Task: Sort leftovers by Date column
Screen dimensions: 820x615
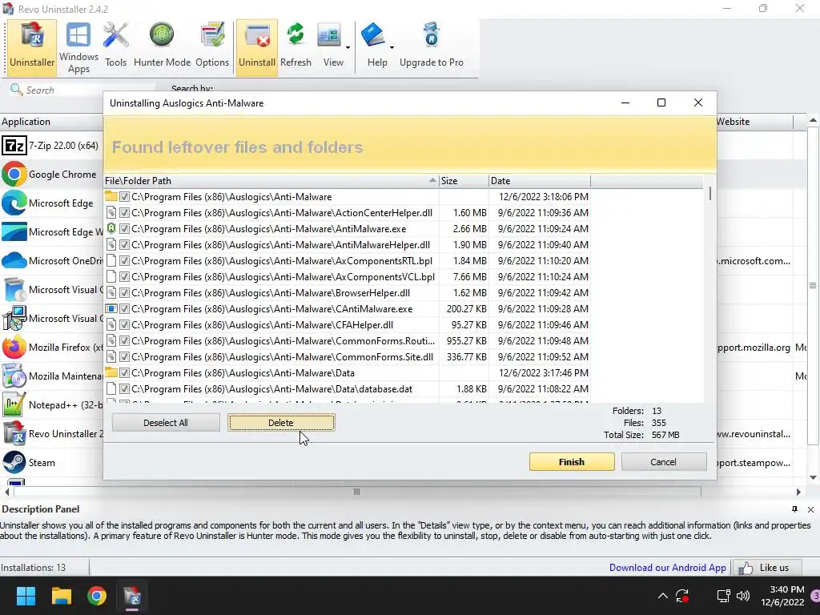Action: pyautogui.click(x=539, y=181)
